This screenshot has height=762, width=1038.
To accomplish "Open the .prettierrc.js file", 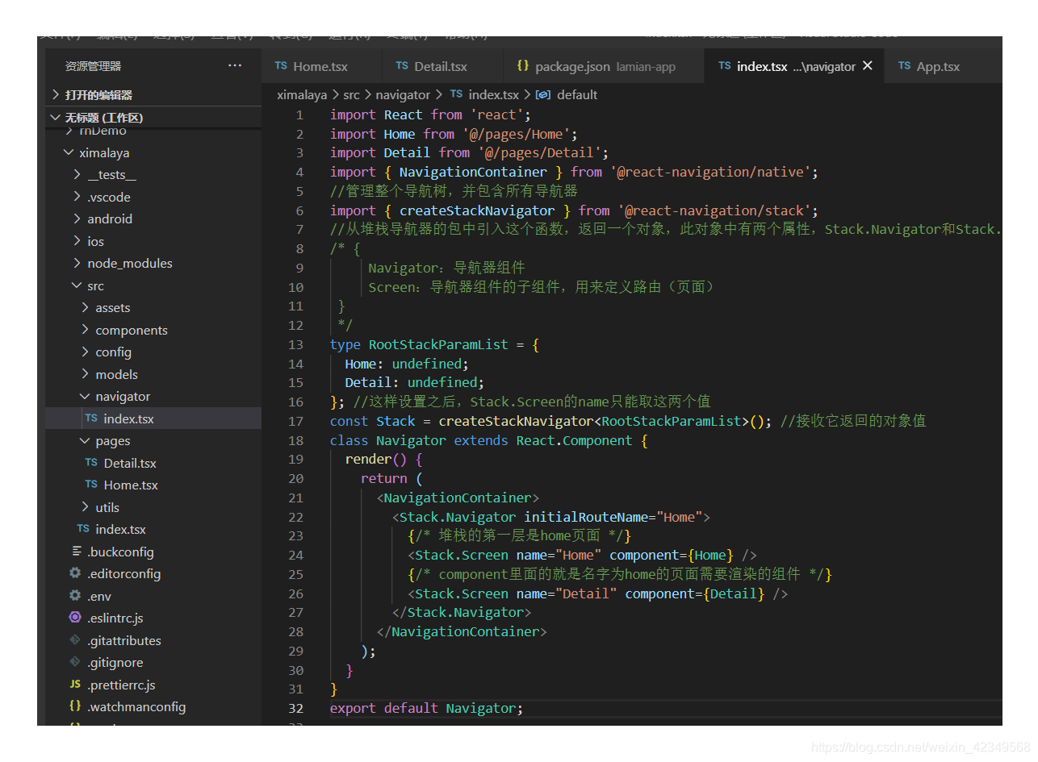I will [153, 685].
